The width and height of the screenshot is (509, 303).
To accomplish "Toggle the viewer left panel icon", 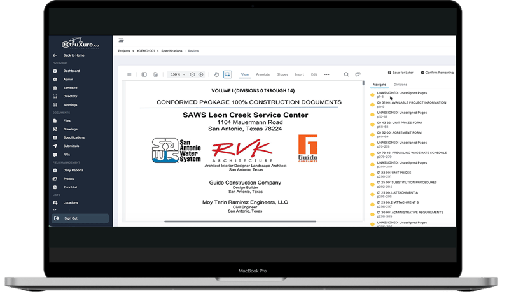I will click(x=144, y=74).
